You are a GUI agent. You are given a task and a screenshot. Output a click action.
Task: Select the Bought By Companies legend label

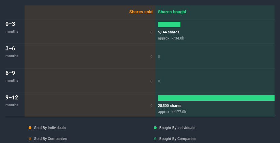[x=178, y=139]
